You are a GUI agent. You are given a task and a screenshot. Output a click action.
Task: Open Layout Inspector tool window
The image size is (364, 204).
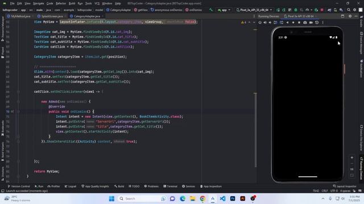pyautogui.click(x=345, y=186)
